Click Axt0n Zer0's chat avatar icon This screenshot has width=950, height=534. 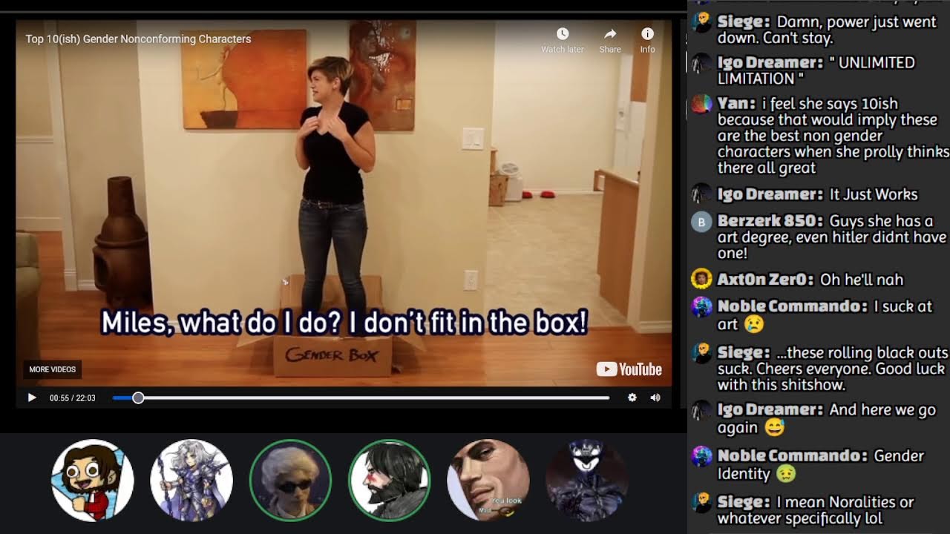click(701, 279)
